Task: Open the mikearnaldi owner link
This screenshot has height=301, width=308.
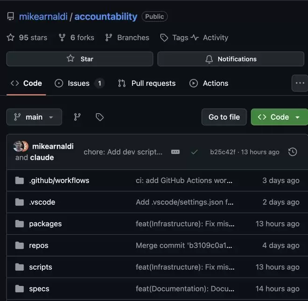Action: [43, 17]
